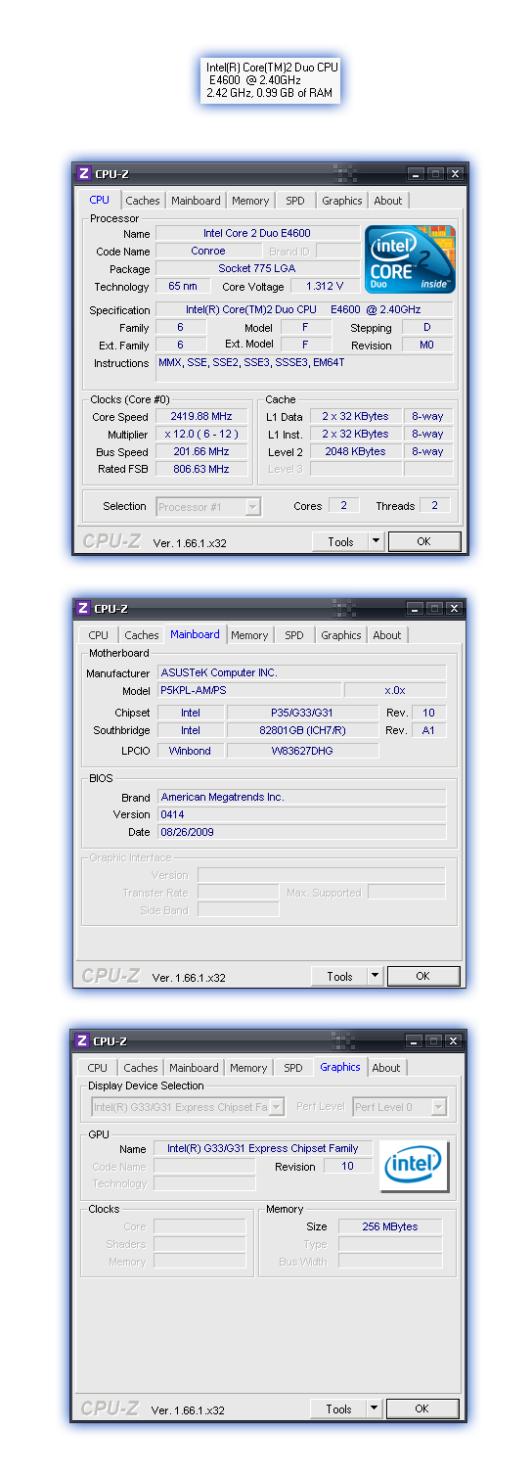Click OK button in CPU window
Image resolution: width=532 pixels, height=1478 pixels.
(423, 541)
